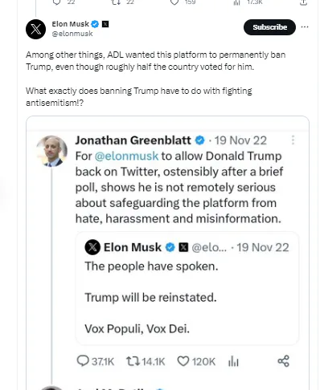Share Greenblatt's tweet via share icon
Image resolution: width=320 pixels, height=390 pixels.
pos(283,361)
